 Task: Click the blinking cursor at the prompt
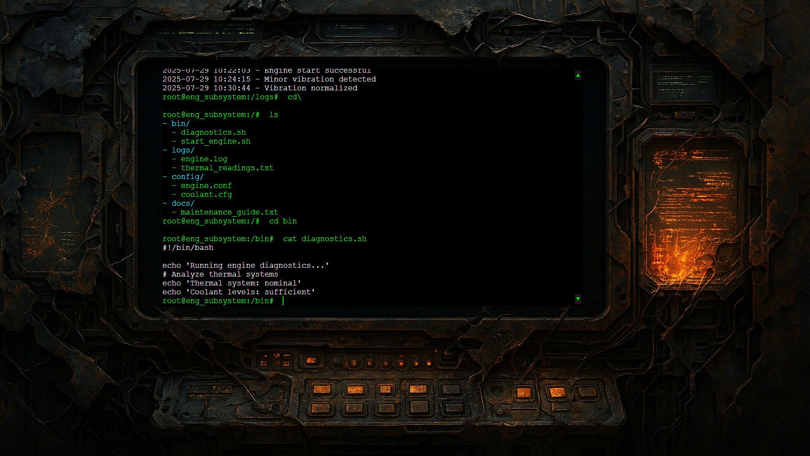(x=283, y=301)
